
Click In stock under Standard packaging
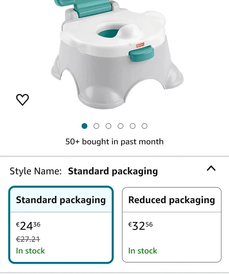click(30, 251)
